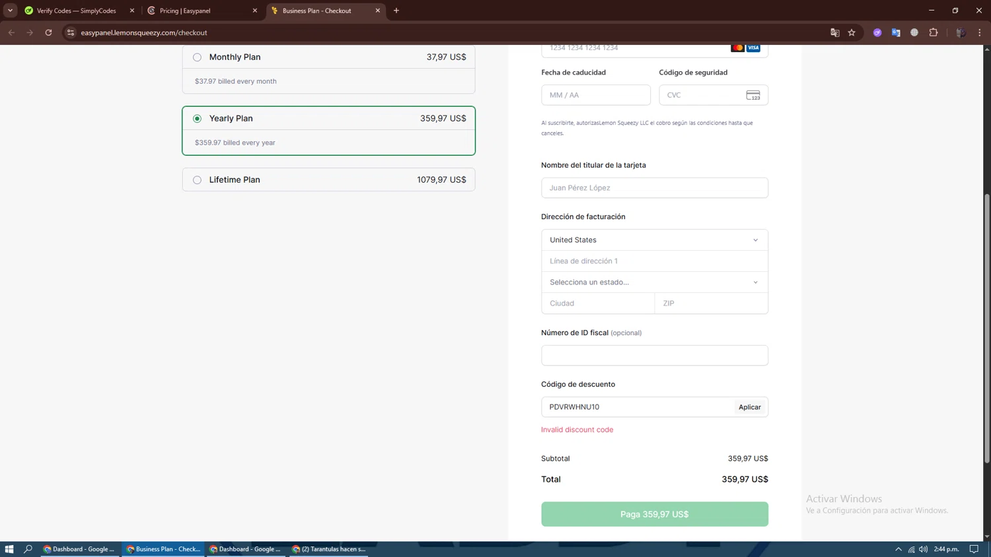Click the Total 359,97 US$ amount
This screenshot has height=557, width=991.
click(745, 480)
